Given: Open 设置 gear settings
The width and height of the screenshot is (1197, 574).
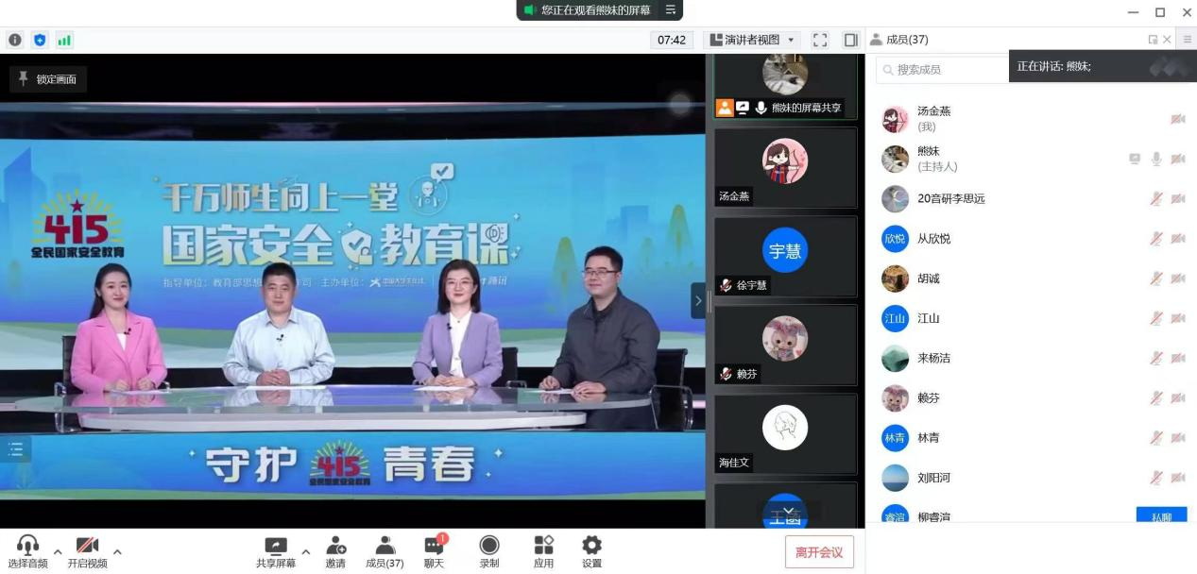Looking at the screenshot, I should point(591,551).
